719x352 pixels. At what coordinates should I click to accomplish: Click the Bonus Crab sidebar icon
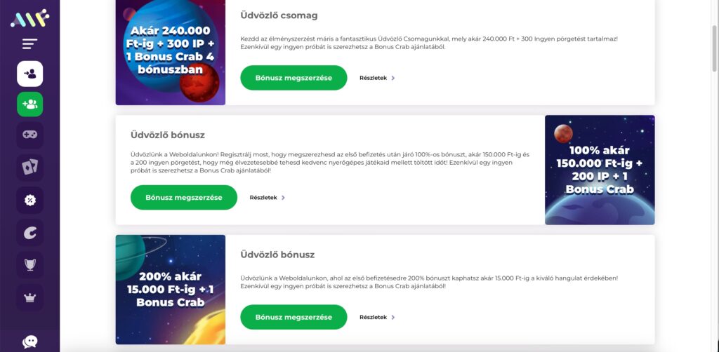point(29,233)
